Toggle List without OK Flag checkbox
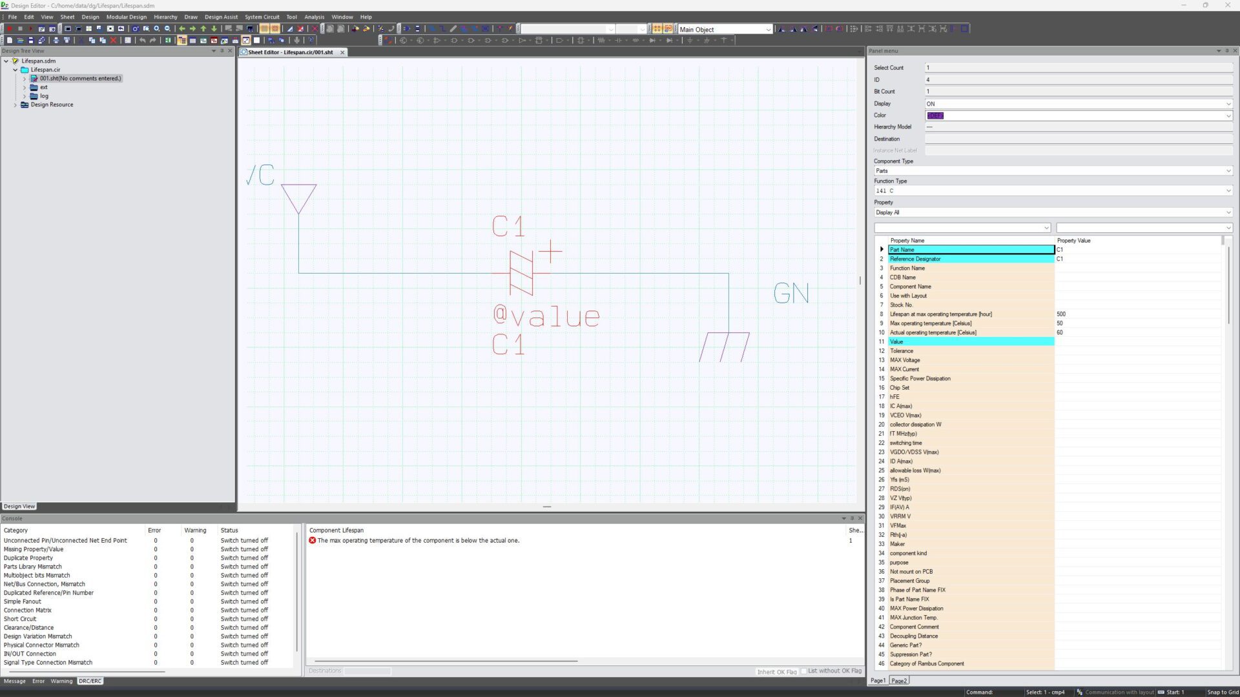1240x697 pixels. click(804, 671)
